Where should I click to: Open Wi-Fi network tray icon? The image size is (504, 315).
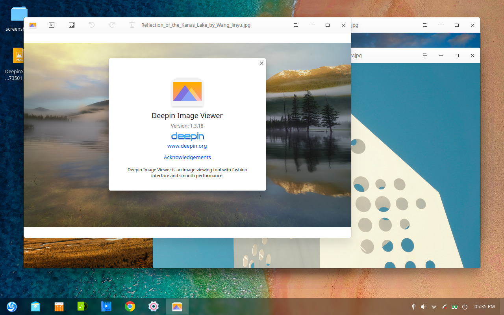[434, 306]
